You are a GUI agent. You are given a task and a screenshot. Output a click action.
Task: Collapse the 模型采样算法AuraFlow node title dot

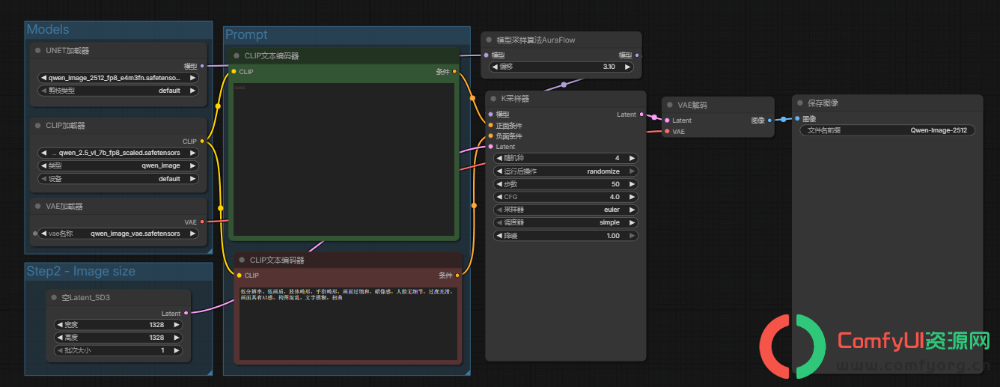click(489, 40)
